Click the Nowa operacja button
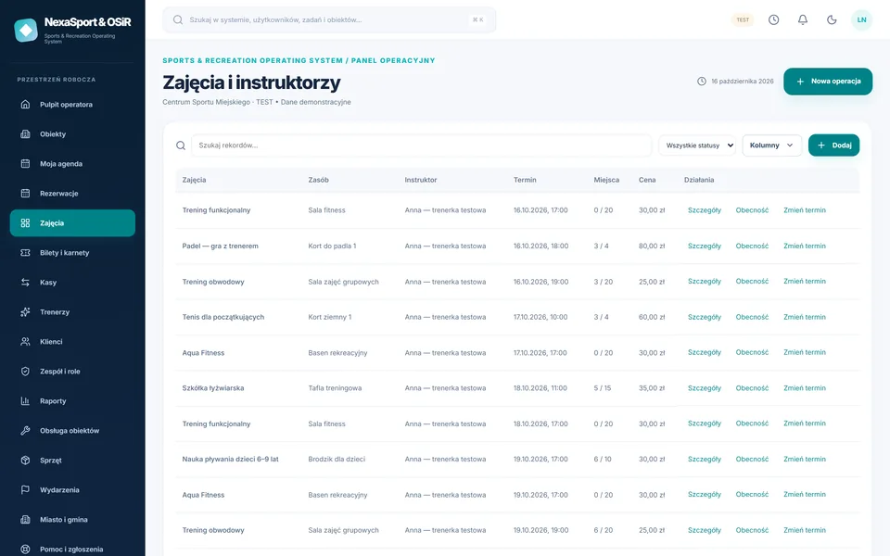Viewport: 890px width, 556px height. click(x=828, y=82)
